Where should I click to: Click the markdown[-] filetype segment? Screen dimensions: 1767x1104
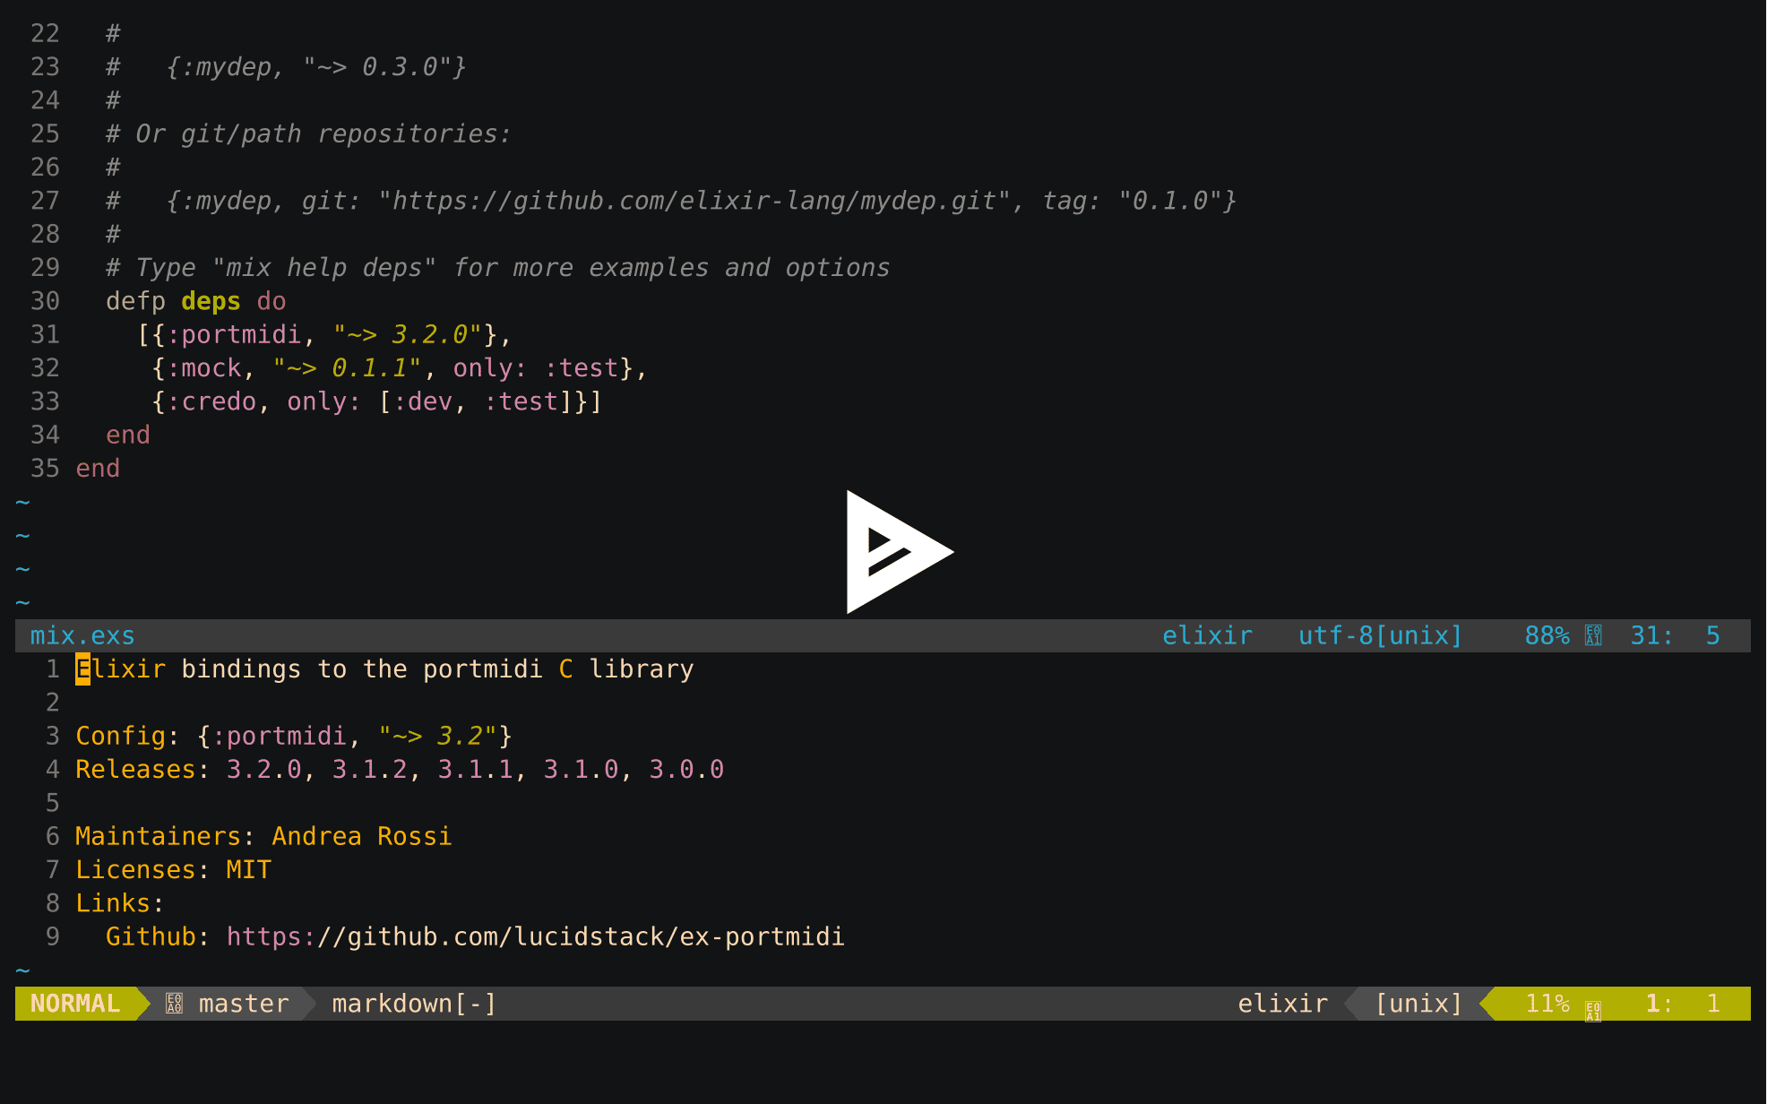pos(414,1004)
